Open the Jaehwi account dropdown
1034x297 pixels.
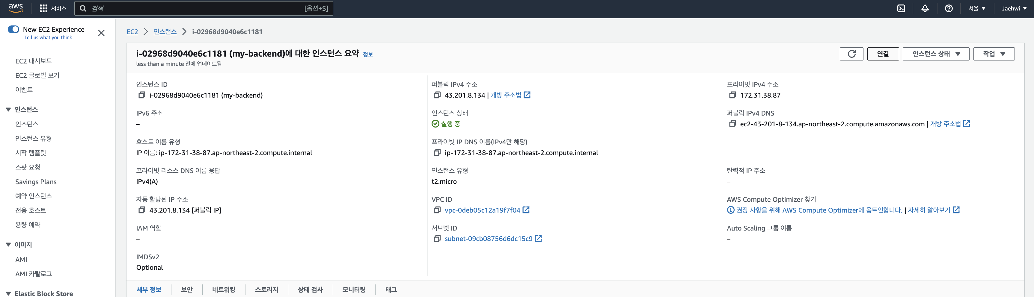(1014, 8)
